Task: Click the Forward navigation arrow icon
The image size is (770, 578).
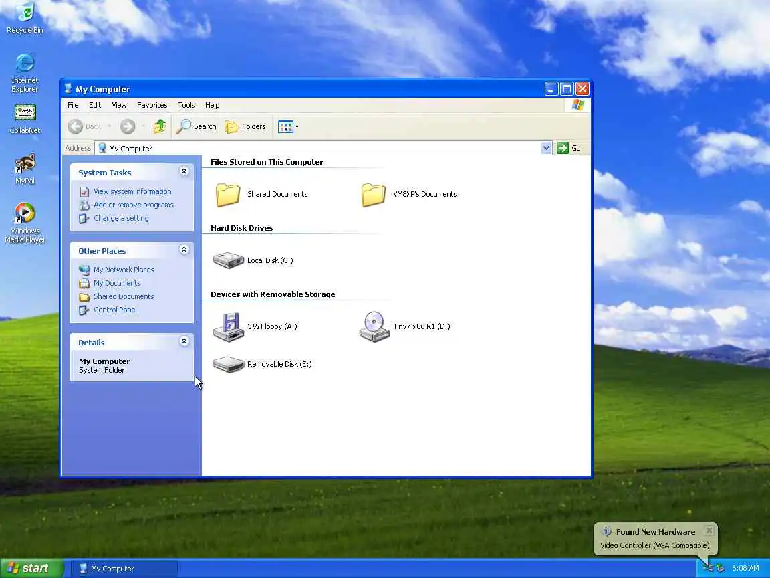Action: (x=128, y=126)
